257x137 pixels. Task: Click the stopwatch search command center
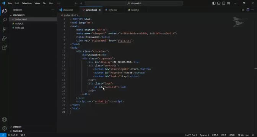point(134,3)
